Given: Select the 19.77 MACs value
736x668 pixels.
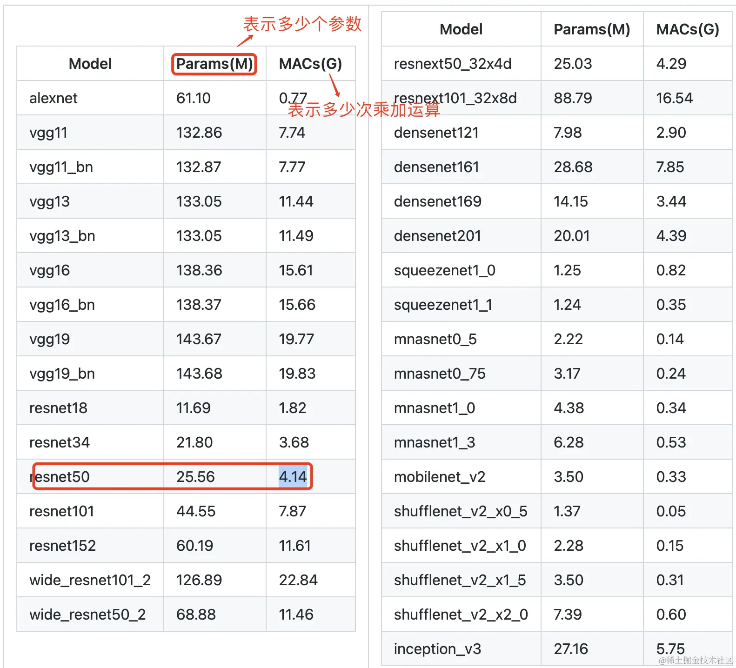Looking at the screenshot, I should [x=296, y=339].
